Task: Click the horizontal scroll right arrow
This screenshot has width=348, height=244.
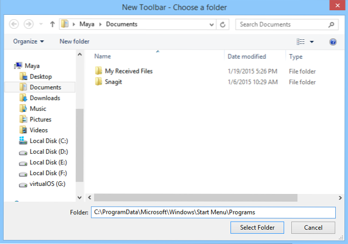Action: [x=340, y=198]
